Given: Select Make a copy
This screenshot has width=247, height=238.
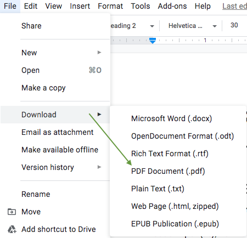Looking at the screenshot, I should click(55, 88).
